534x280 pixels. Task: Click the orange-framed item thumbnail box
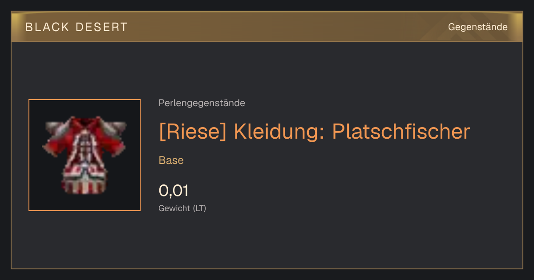(85, 155)
